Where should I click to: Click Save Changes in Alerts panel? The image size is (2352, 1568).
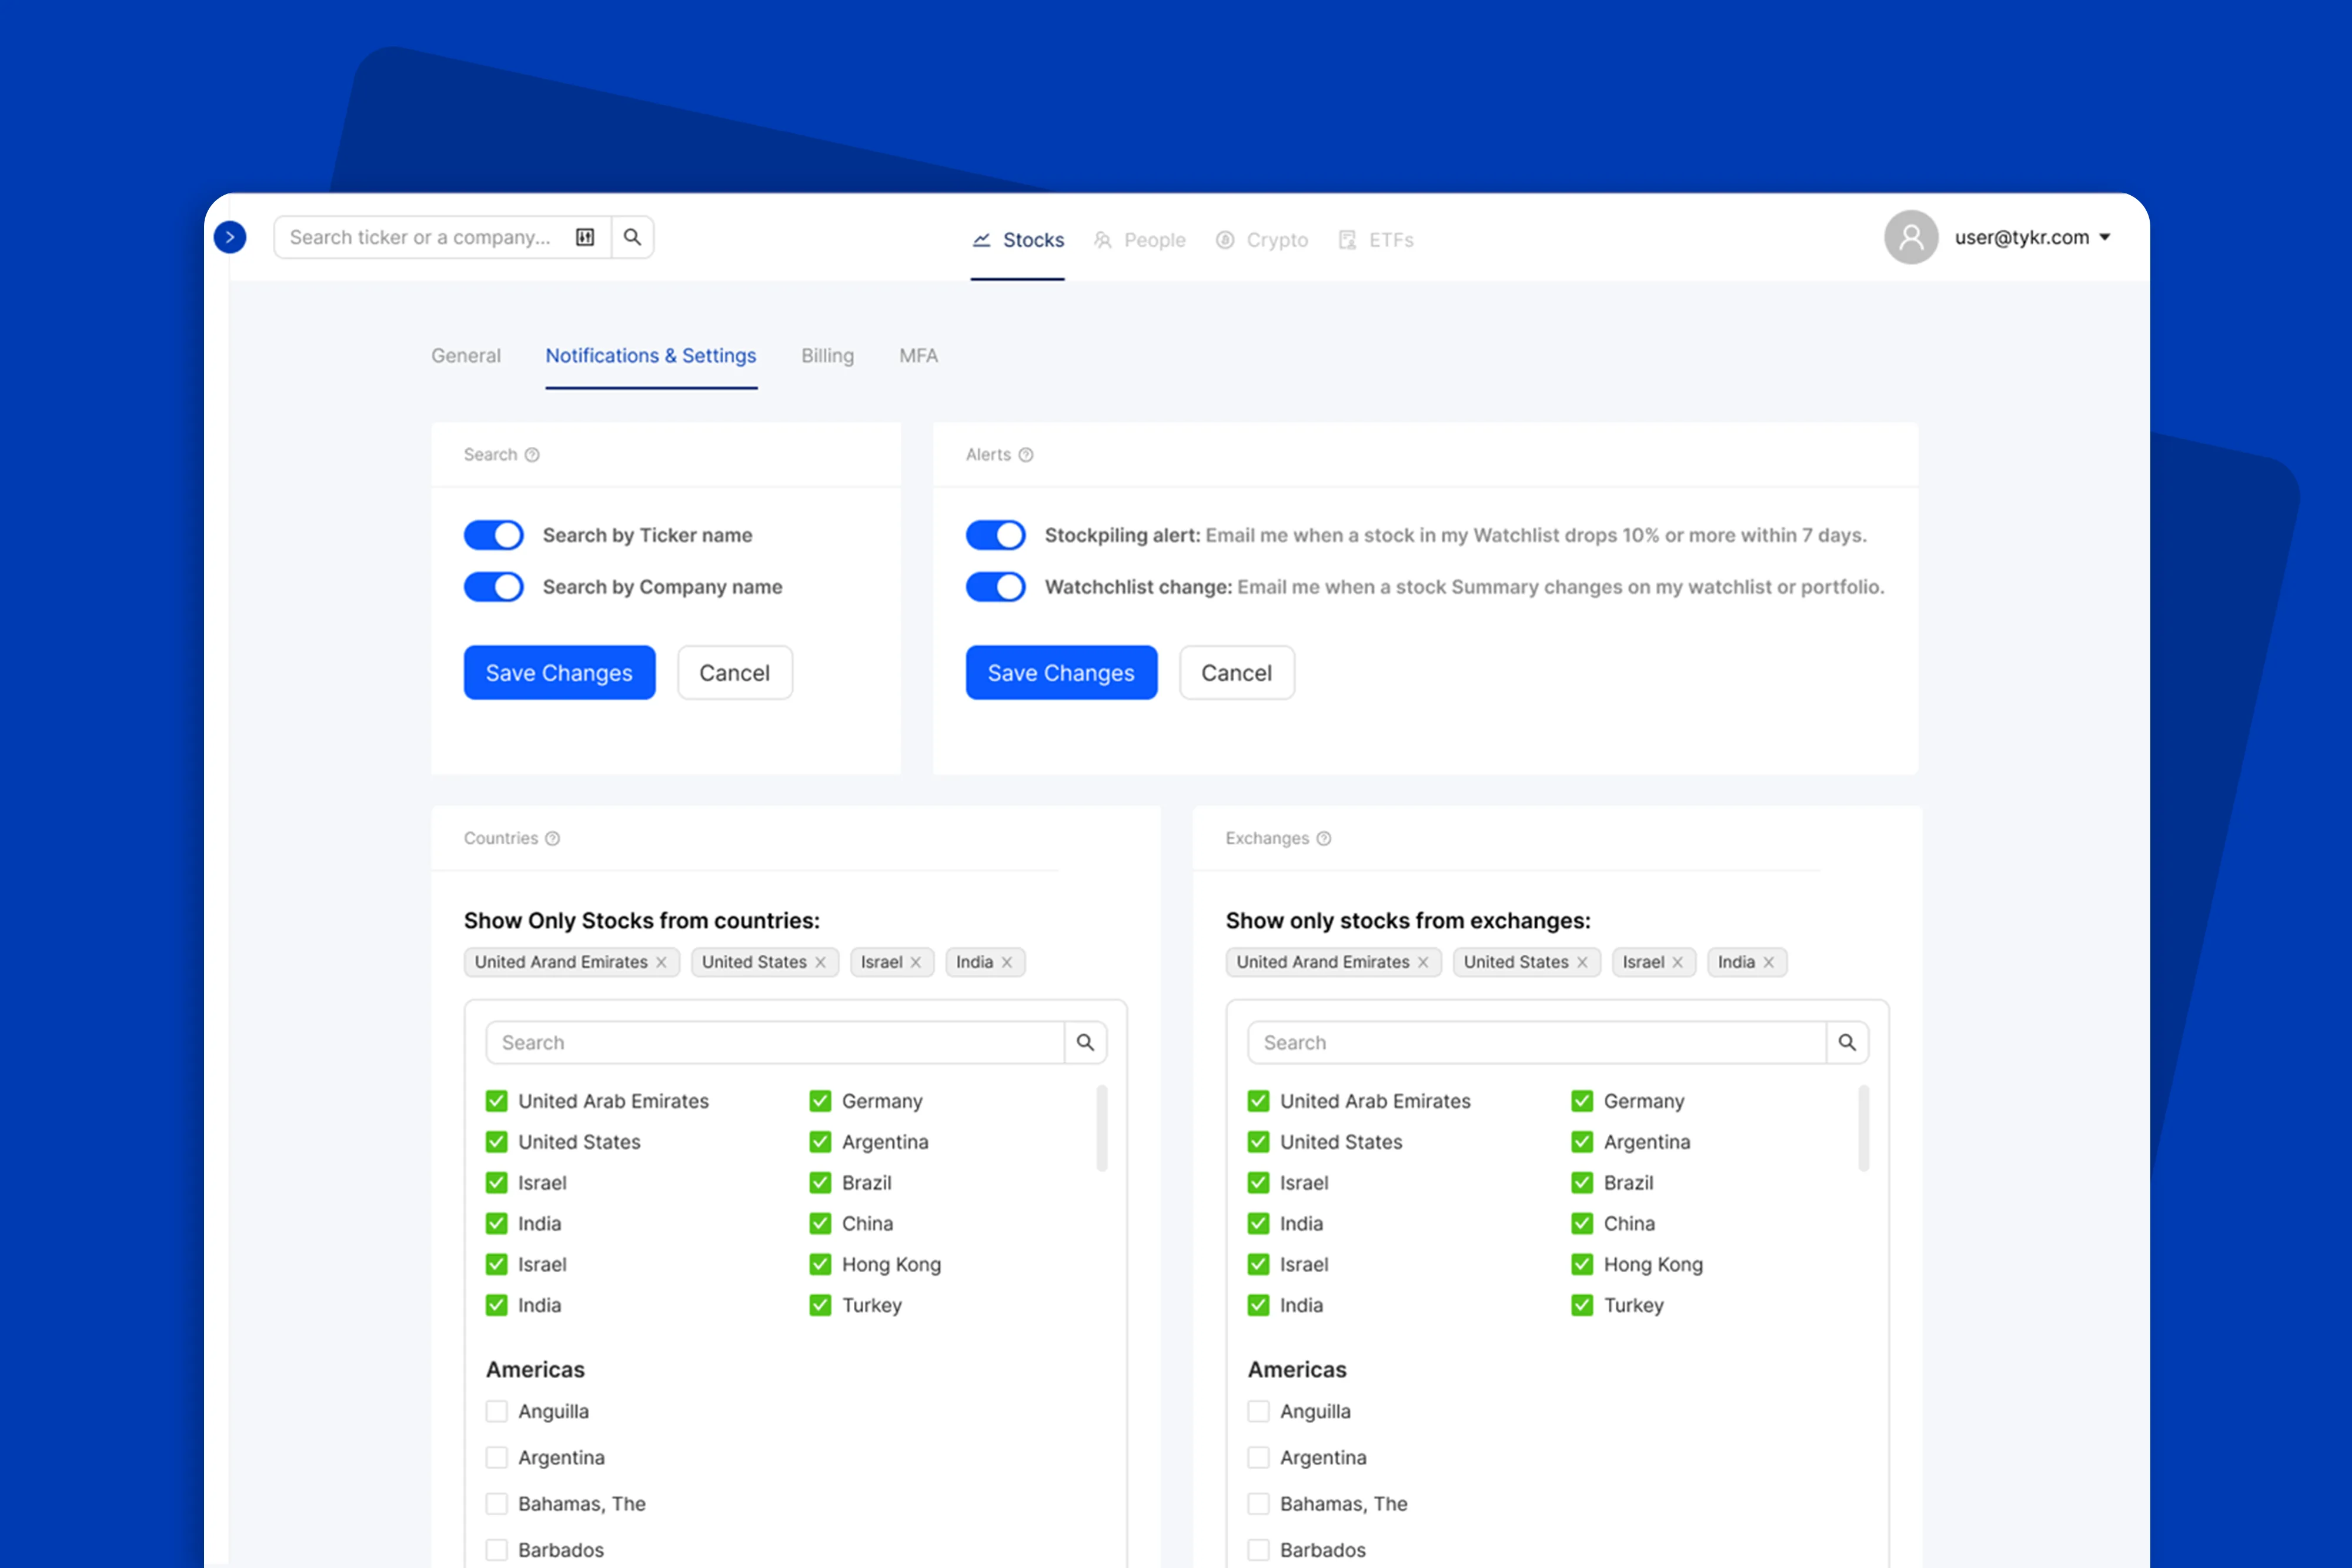[x=1060, y=673]
